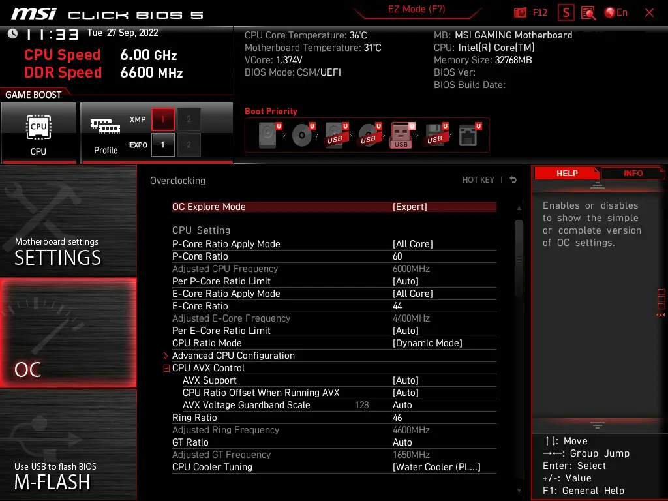Viewport: 668px width, 501px height.
Task: Select XMP Profile 1
Action: pyautogui.click(x=162, y=119)
